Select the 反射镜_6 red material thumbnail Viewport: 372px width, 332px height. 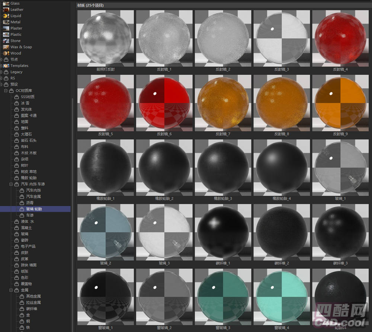pyautogui.click(x=165, y=102)
